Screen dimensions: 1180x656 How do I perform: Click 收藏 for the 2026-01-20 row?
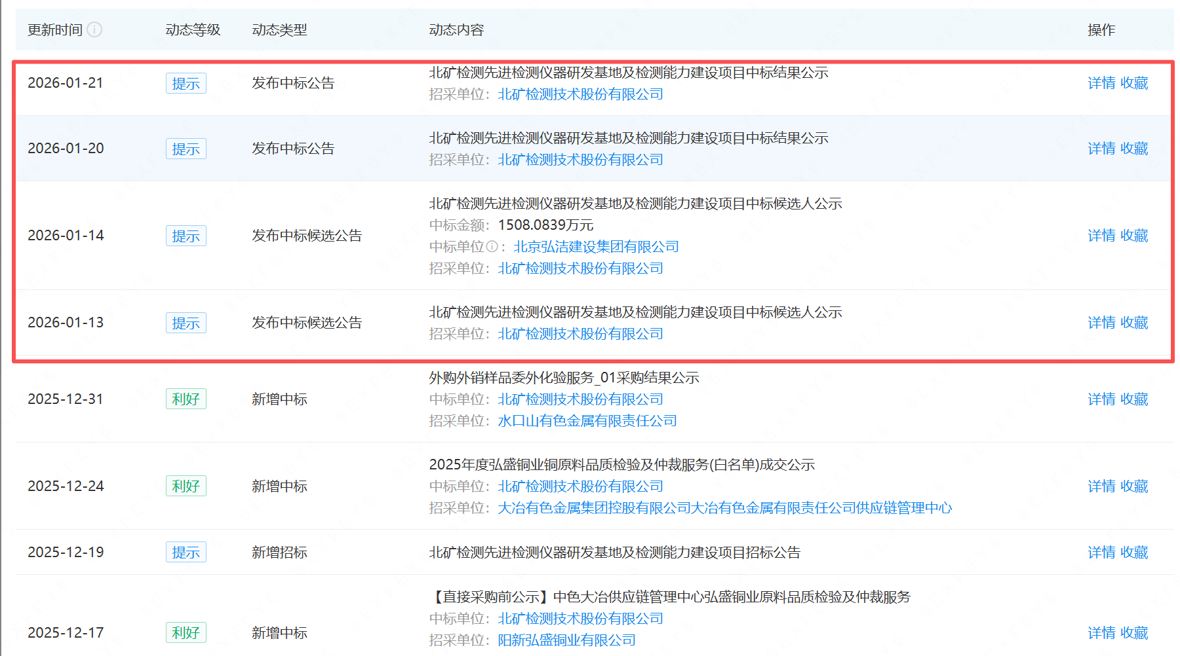coord(1134,149)
